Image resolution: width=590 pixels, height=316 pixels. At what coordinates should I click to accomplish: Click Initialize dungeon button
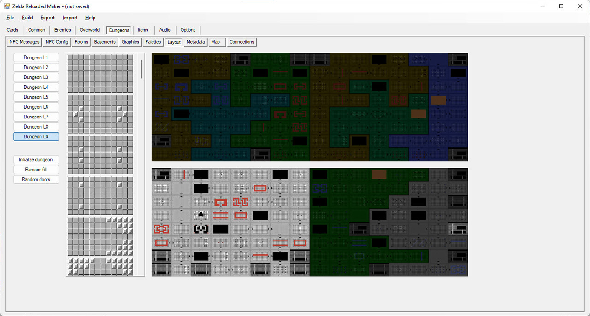[36, 160]
